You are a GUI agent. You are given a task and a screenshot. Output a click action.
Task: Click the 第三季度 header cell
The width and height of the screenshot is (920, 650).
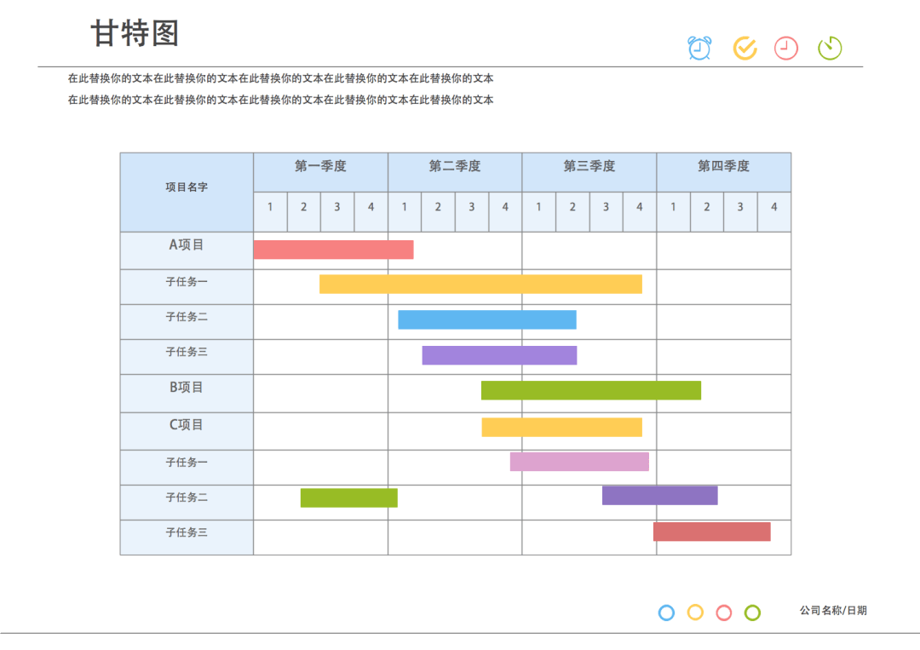[x=589, y=172]
